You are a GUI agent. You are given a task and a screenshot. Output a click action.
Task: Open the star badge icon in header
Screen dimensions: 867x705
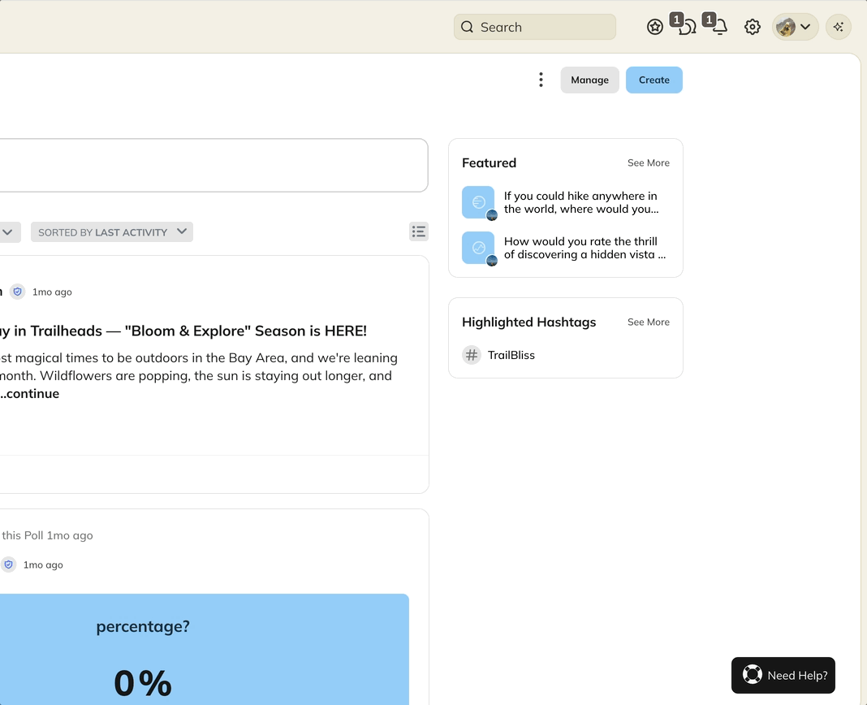tap(654, 27)
